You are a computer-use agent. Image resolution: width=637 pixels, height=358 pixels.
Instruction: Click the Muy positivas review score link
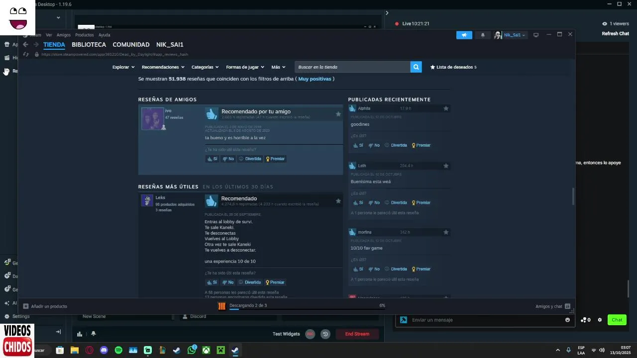[315, 79]
